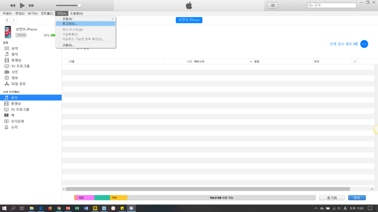
Task: Sort by 장르 column header
Action: [332, 62]
